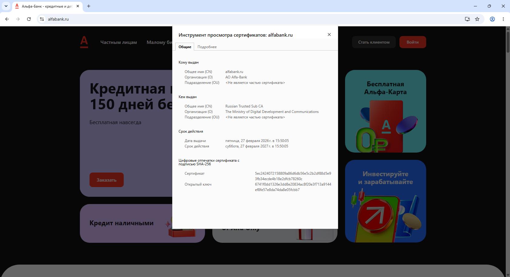
Task: Click the page vertical scrollbar thumb
Action: 508,42
